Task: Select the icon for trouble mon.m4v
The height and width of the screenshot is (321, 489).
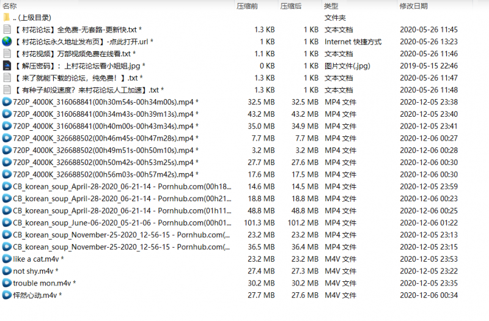Action: pos(7,283)
